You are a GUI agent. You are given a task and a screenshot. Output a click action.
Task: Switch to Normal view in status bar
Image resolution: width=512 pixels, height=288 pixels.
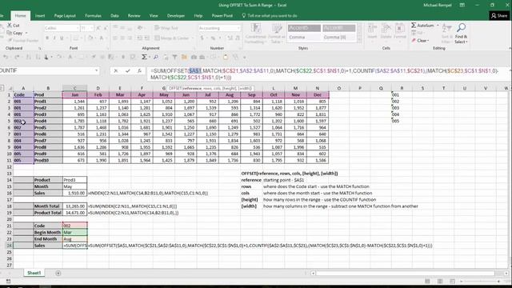click(x=427, y=282)
